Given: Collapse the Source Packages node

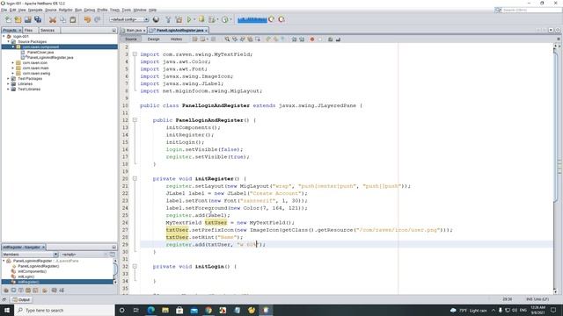Looking at the screenshot, I should [9, 41].
